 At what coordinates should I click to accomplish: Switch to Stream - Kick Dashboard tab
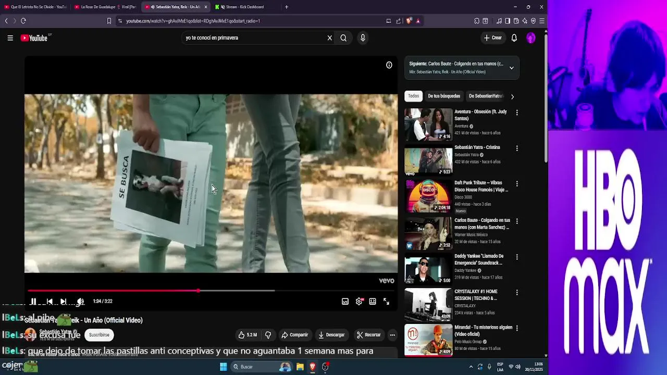pyautogui.click(x=245, y=7)
